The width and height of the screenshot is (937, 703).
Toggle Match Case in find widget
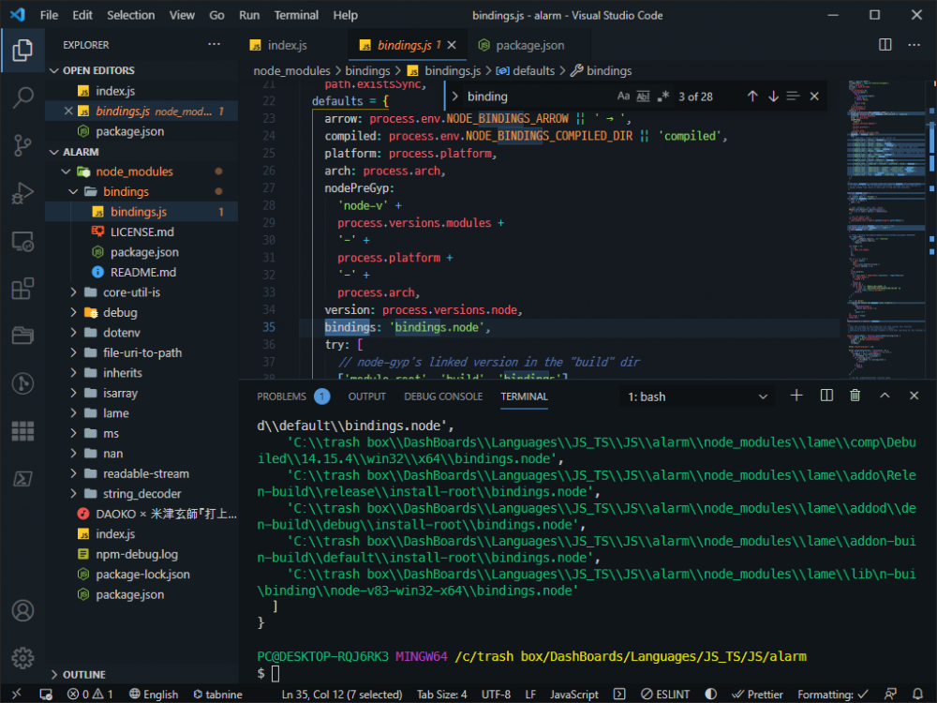[623, 97]
